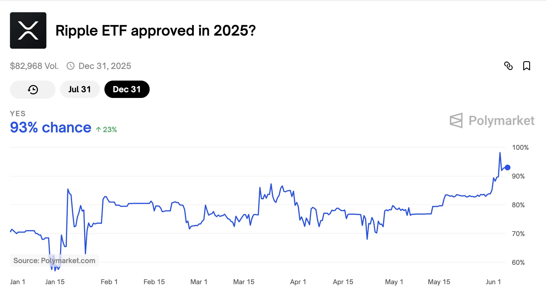This screenshot has height=291, width=546.
Task: Select the Dec 31 timeframe tab
Action: [127, 89]
